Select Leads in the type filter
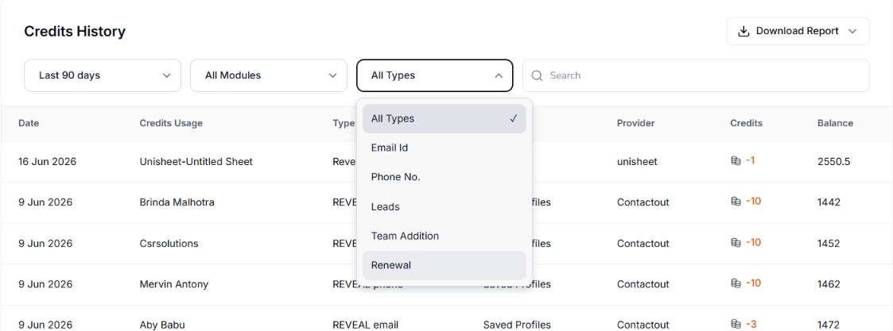 (x=445, y=206)
